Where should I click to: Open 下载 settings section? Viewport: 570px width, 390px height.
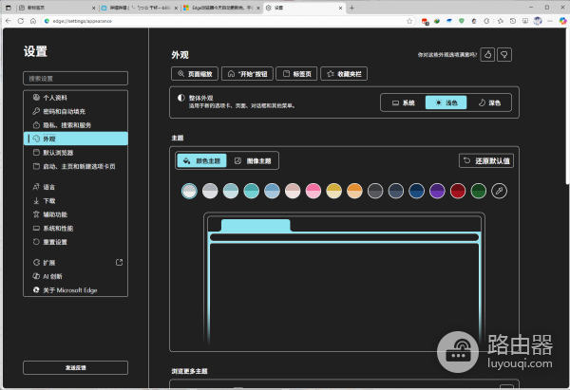pyautogui.click(x=76, y=201)
